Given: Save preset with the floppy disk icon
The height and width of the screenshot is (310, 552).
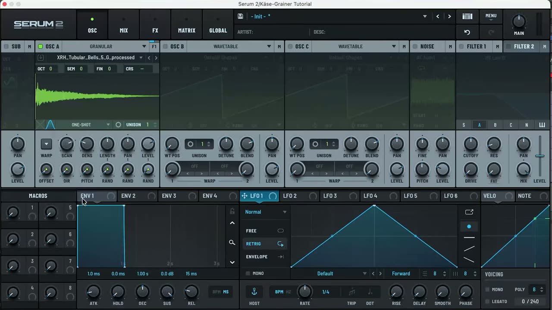Looking at the screenshot, I should tap(241, 16).
